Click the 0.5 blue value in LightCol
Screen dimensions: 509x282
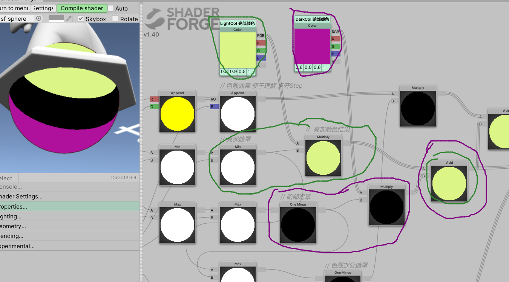pos(242,72)
